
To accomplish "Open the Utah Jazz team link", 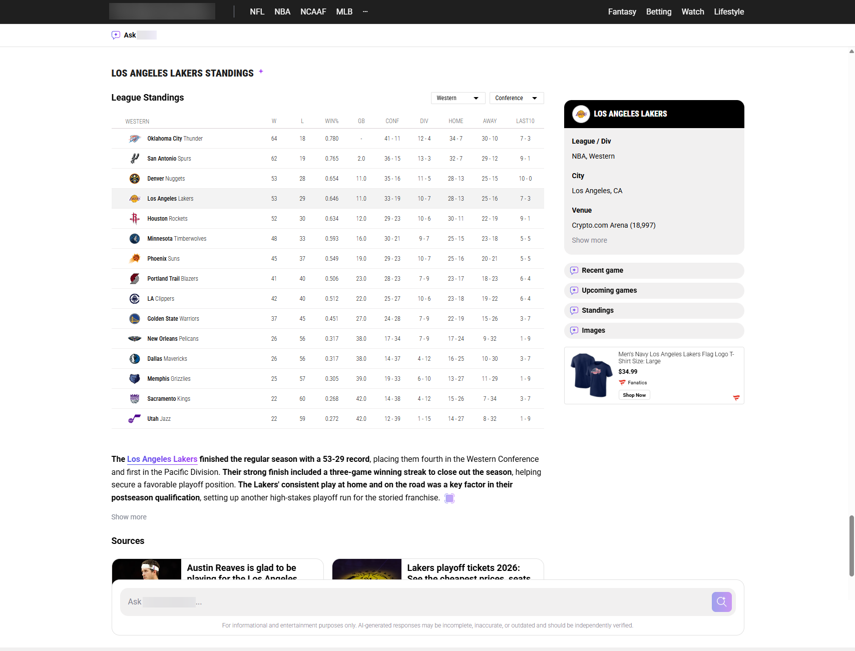I will pos(159,419).
